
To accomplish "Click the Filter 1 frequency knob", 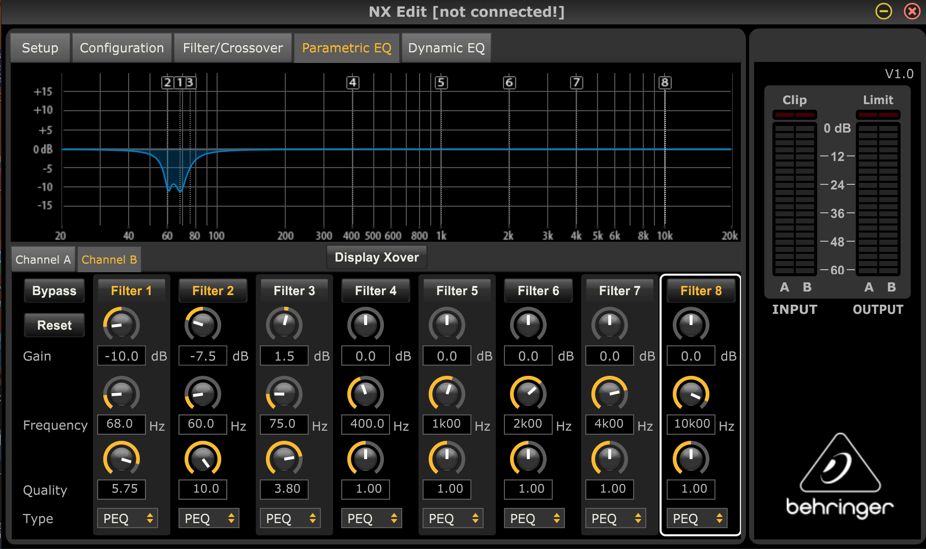I will tap(122, 394).
